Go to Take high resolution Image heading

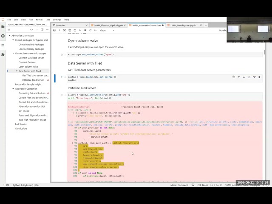tap(32, 120)
